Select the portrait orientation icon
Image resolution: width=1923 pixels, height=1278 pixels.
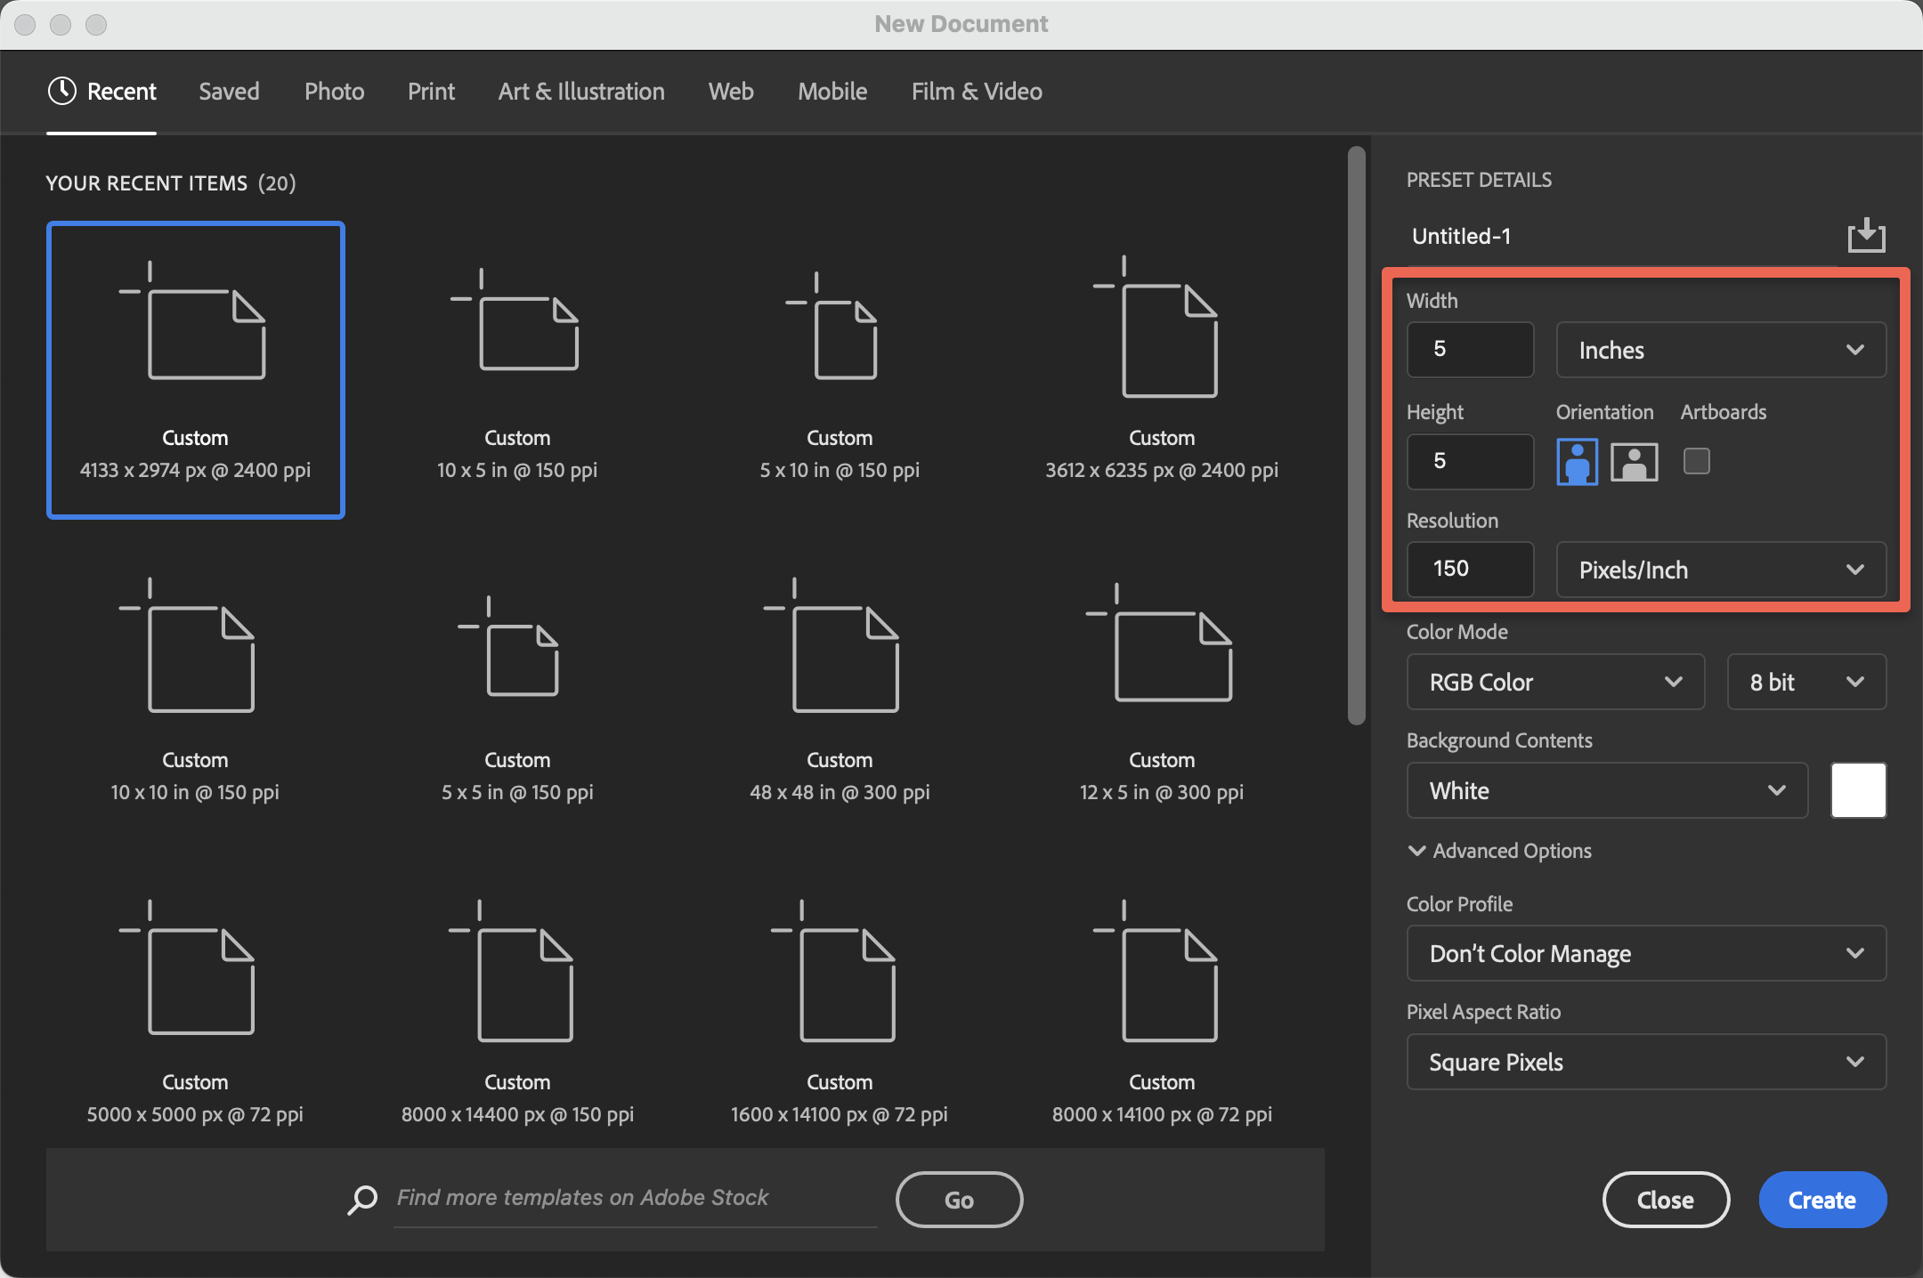tap(1577, 461)
